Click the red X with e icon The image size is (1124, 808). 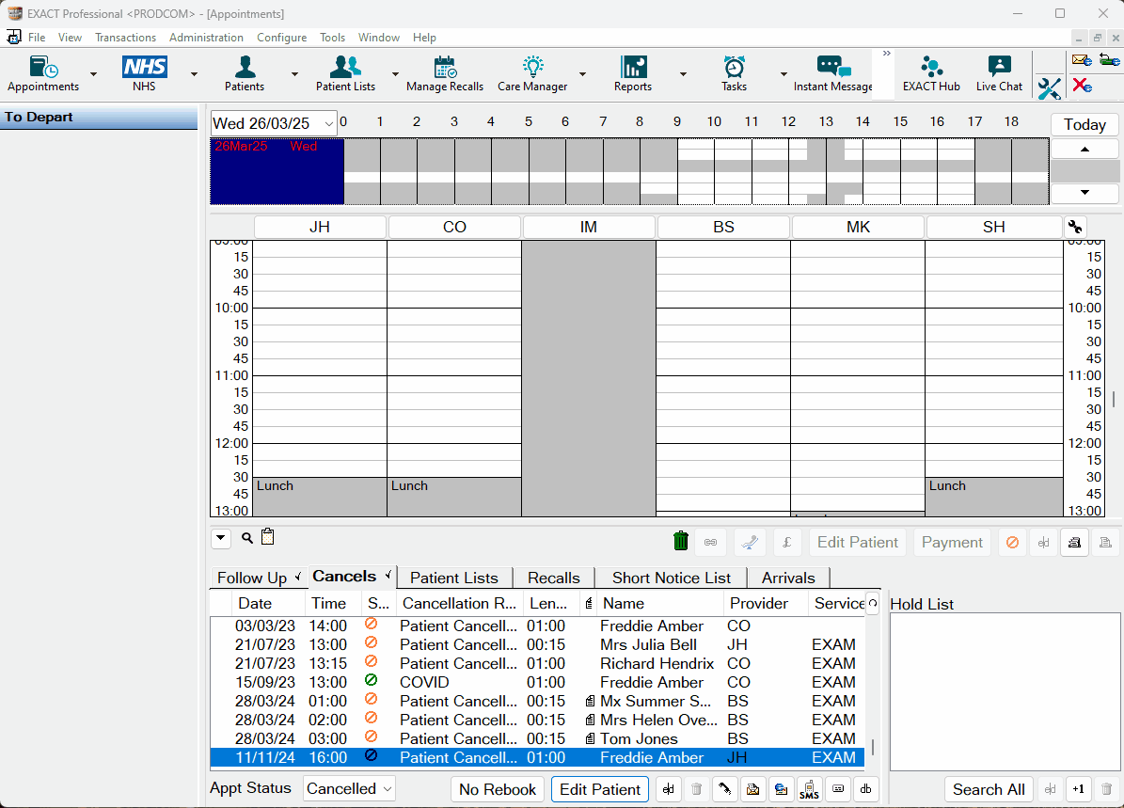(1082, 86)
